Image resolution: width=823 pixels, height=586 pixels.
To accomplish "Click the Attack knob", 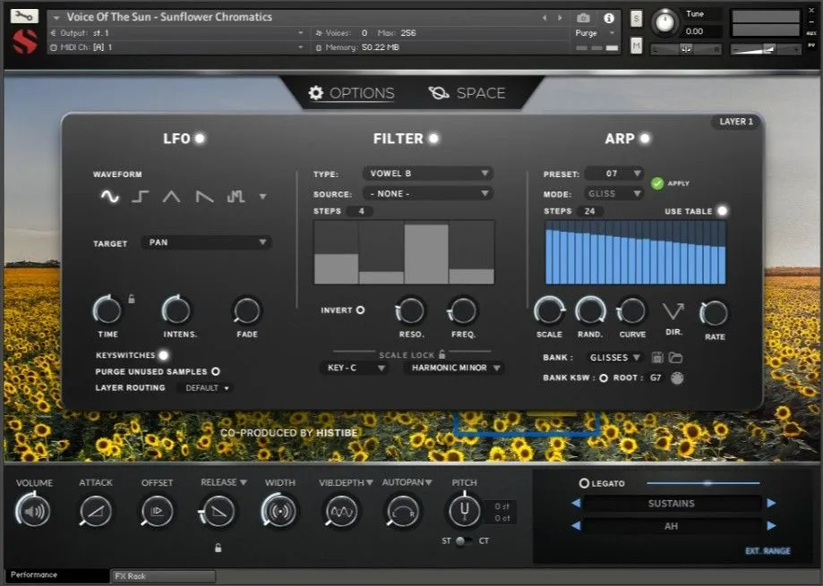I will (96, 511).
